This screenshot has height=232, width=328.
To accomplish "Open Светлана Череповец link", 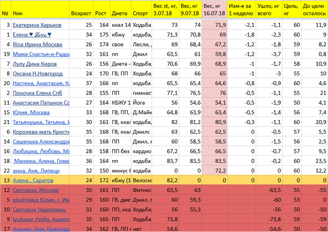I will click(x=38, y=209).
